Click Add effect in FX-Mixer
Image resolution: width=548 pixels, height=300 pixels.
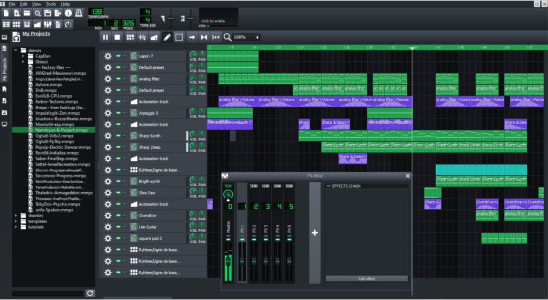[367, 279]
